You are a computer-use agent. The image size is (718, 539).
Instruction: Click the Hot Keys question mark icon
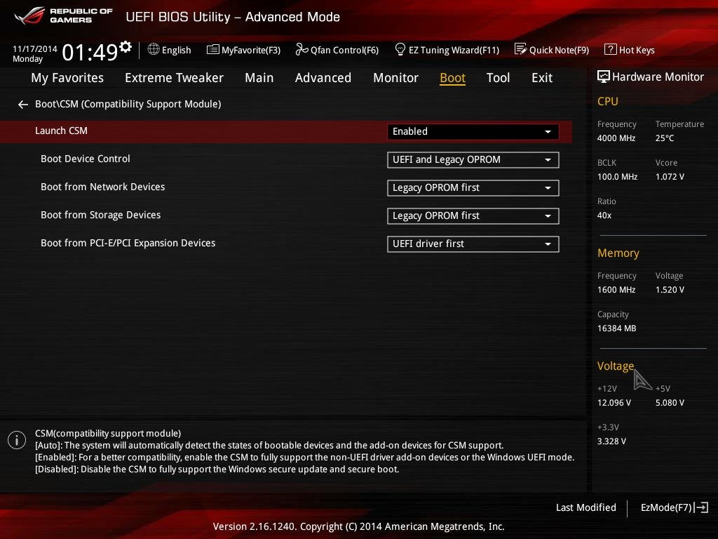coord(611,49)
